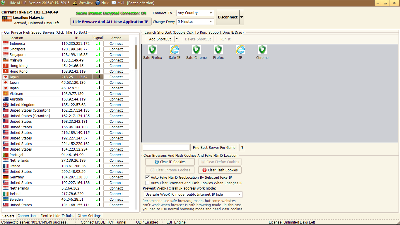400x225 pixels.
Task: Click Connect MODE: TCP Tunnel status text
Action: pyautogui.click(x=103, y=222)
